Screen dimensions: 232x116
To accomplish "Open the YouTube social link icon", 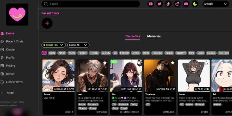I will click(x=151, y=4).
